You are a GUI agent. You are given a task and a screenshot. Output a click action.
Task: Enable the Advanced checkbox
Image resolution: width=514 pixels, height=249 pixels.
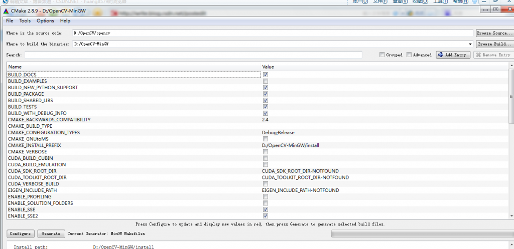[x=409, y=55]
